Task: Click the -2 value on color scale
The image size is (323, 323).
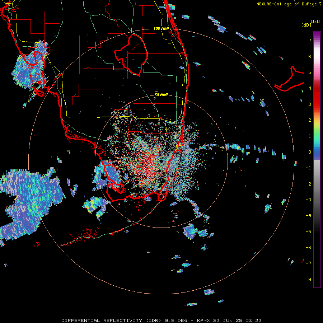Action: click(308, 184)
